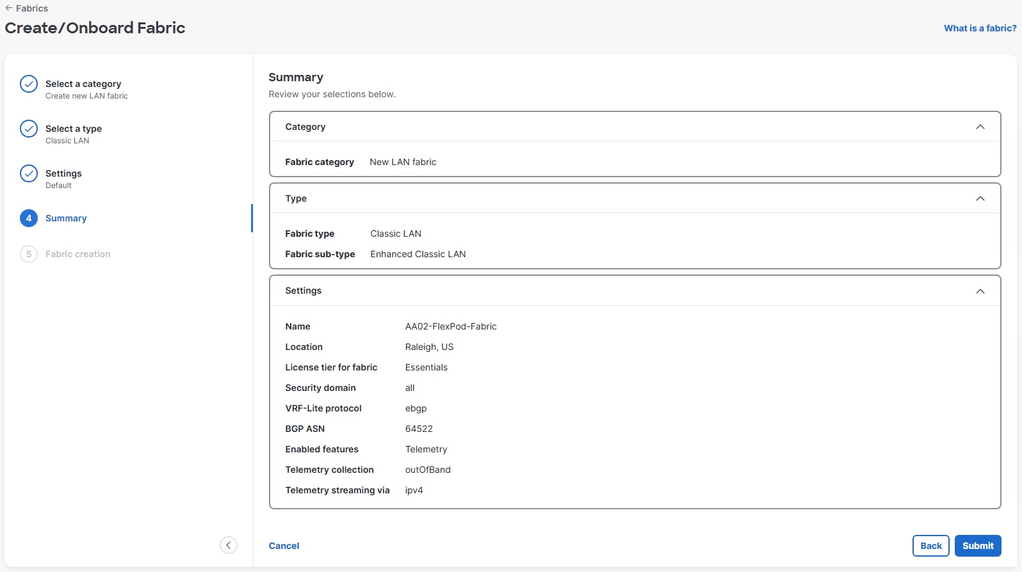1022x572 pixels.
Task: Click the 'License tier for fabric' label
Action: point(331,367)
